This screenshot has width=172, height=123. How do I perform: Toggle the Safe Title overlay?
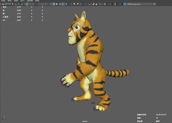click(x=45, y=4)
